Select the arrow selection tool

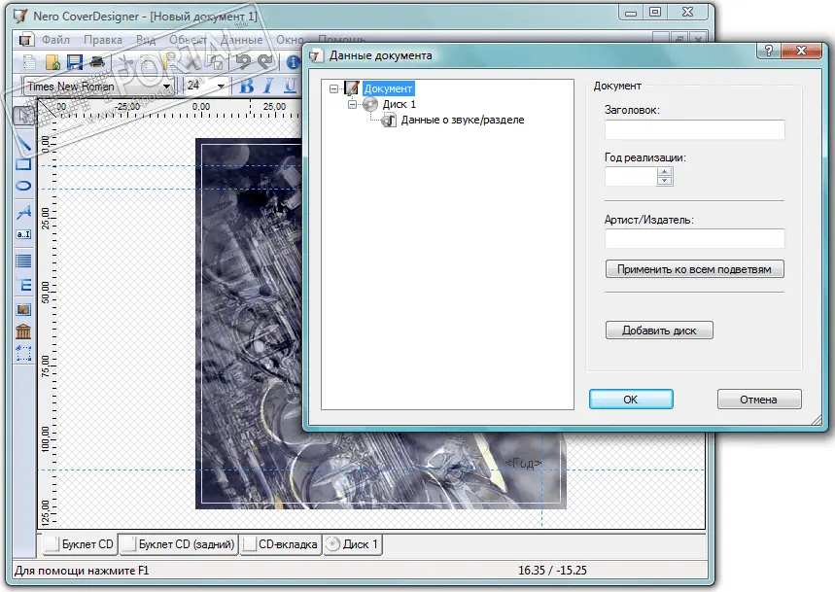click(23, 114)
